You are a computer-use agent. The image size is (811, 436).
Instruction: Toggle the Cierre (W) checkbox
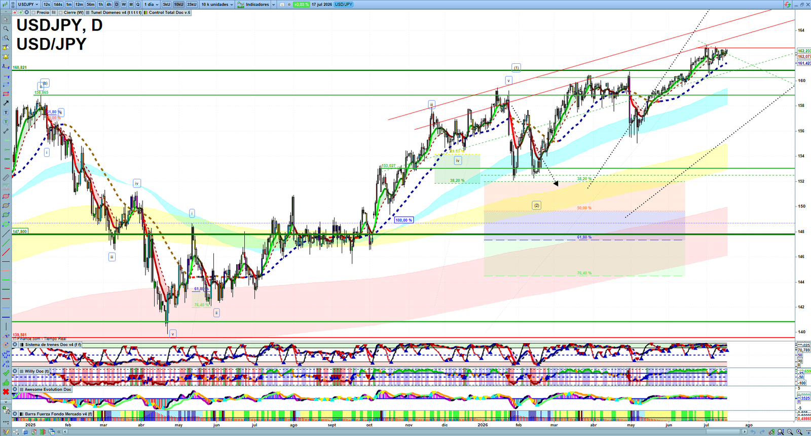[61, 12]
